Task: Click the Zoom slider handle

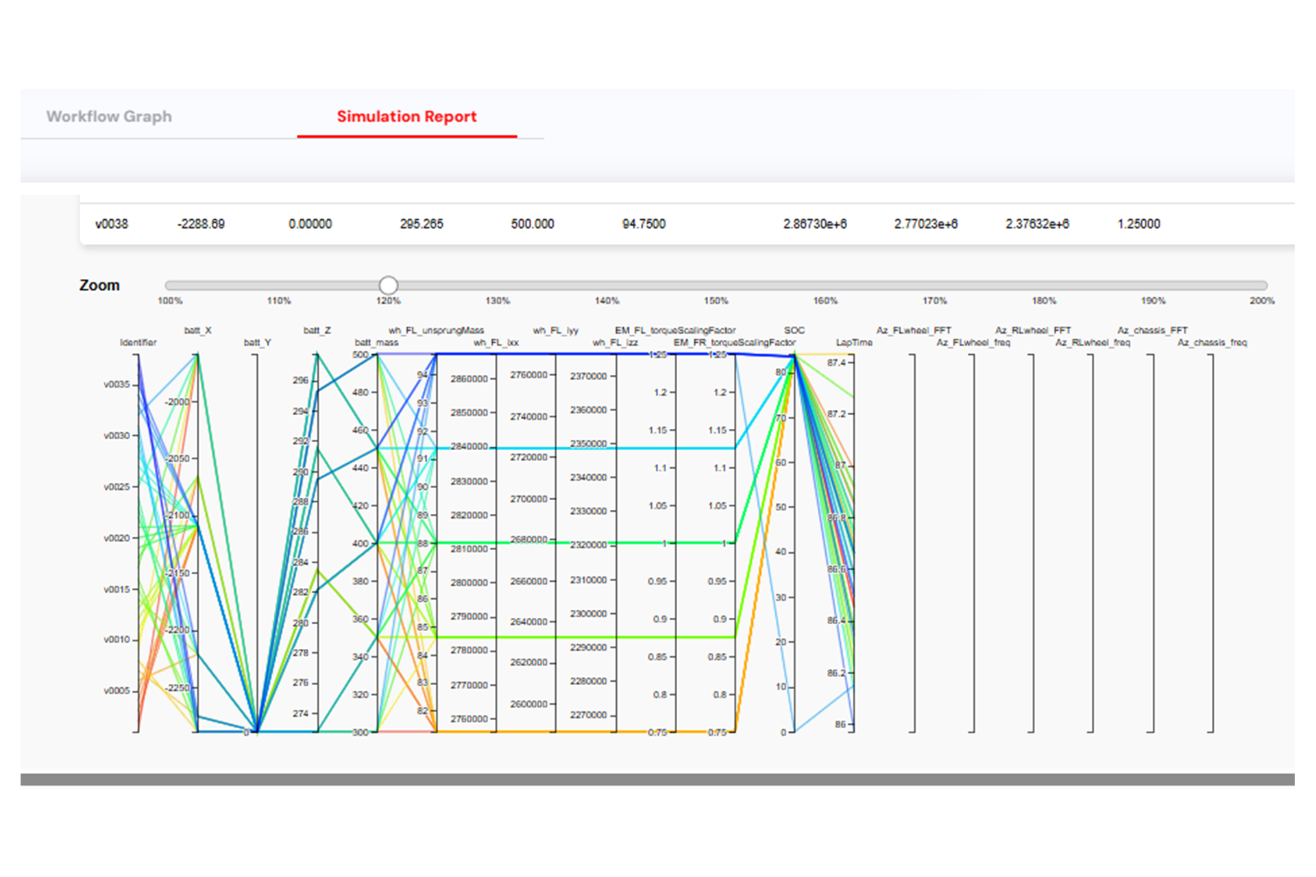Action: coord(389,285)
